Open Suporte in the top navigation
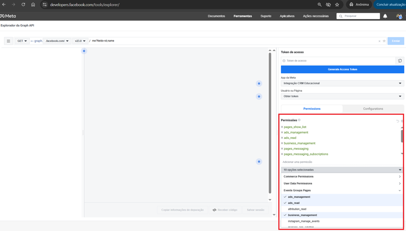Viewport: 406px width, 231px height. coord(266,16)
